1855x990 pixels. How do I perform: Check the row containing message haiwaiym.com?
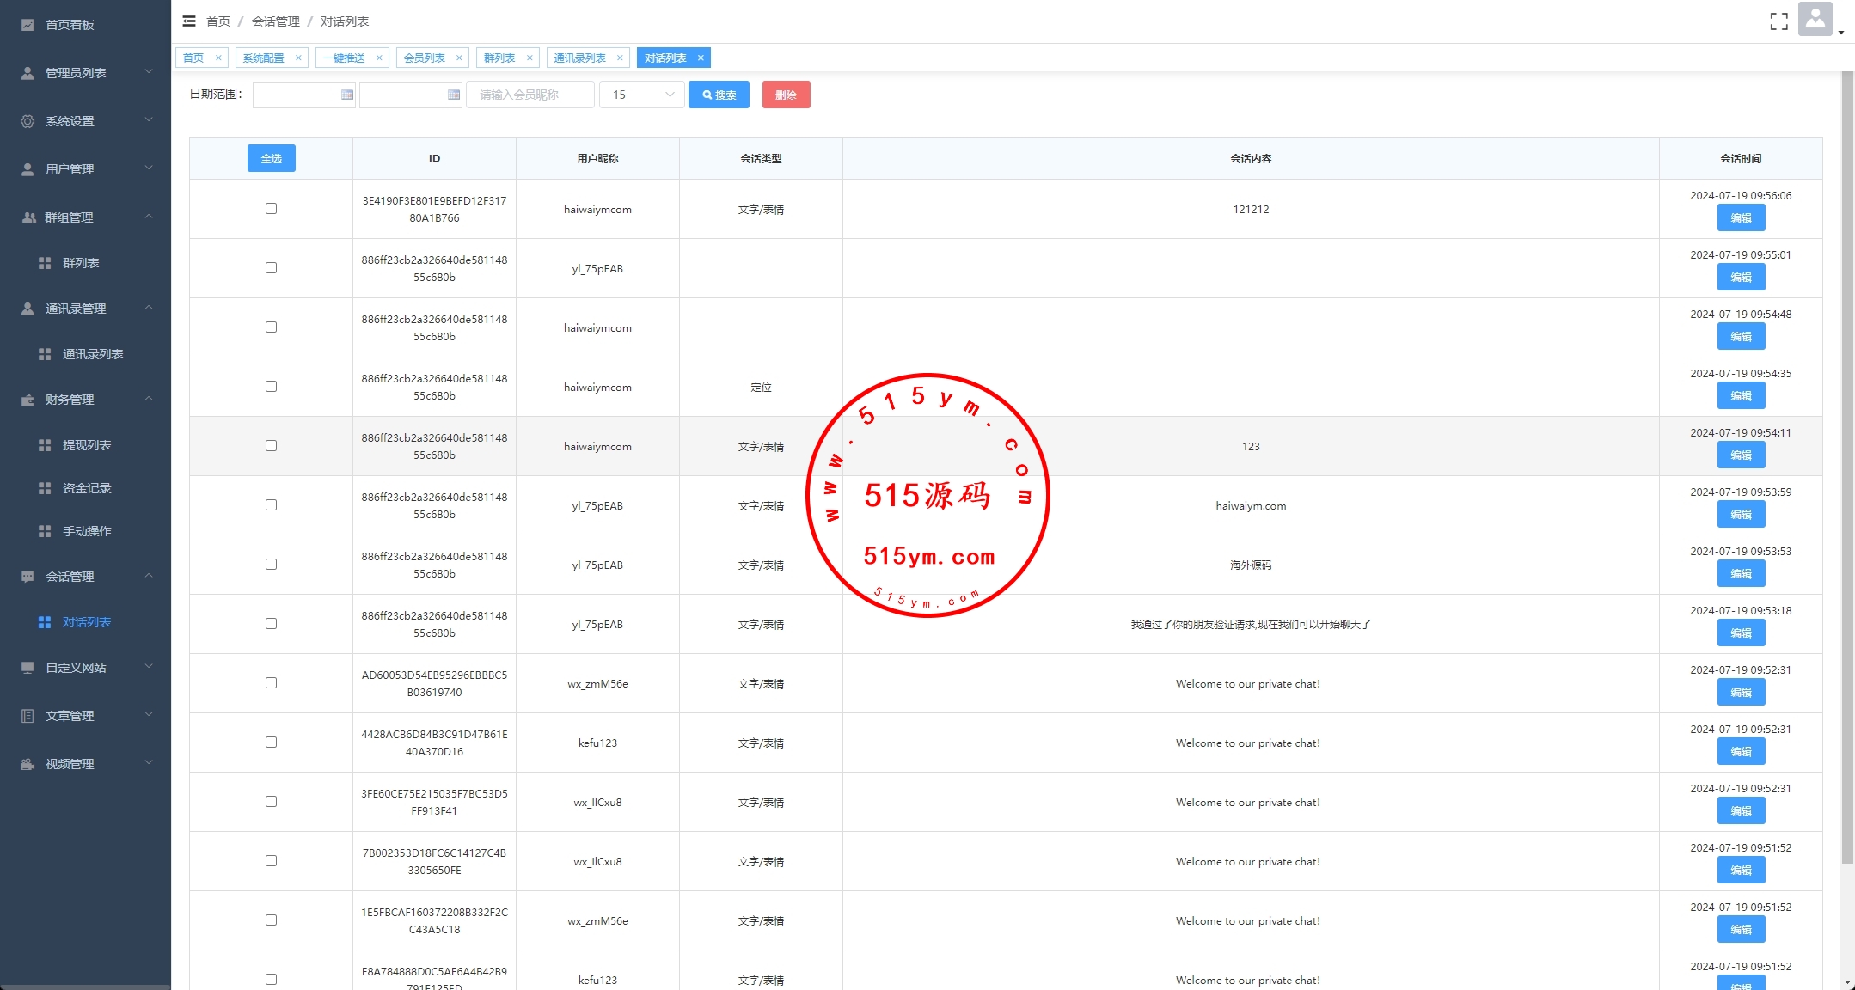point(271,505)
